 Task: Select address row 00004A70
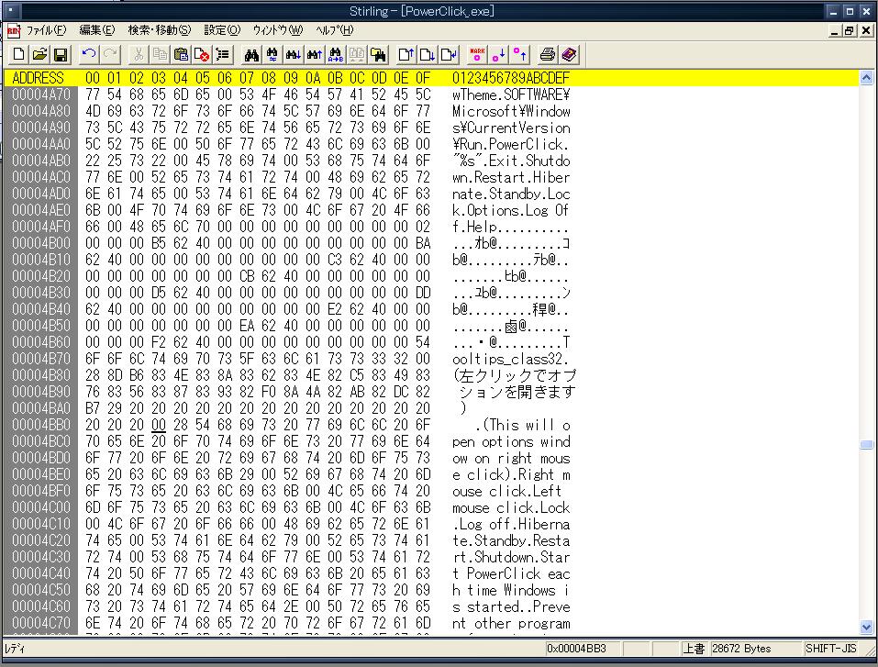coord(41,94)
